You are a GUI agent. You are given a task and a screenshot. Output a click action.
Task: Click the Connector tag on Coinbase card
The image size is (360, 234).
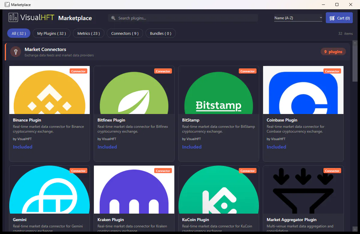(332, 71)
